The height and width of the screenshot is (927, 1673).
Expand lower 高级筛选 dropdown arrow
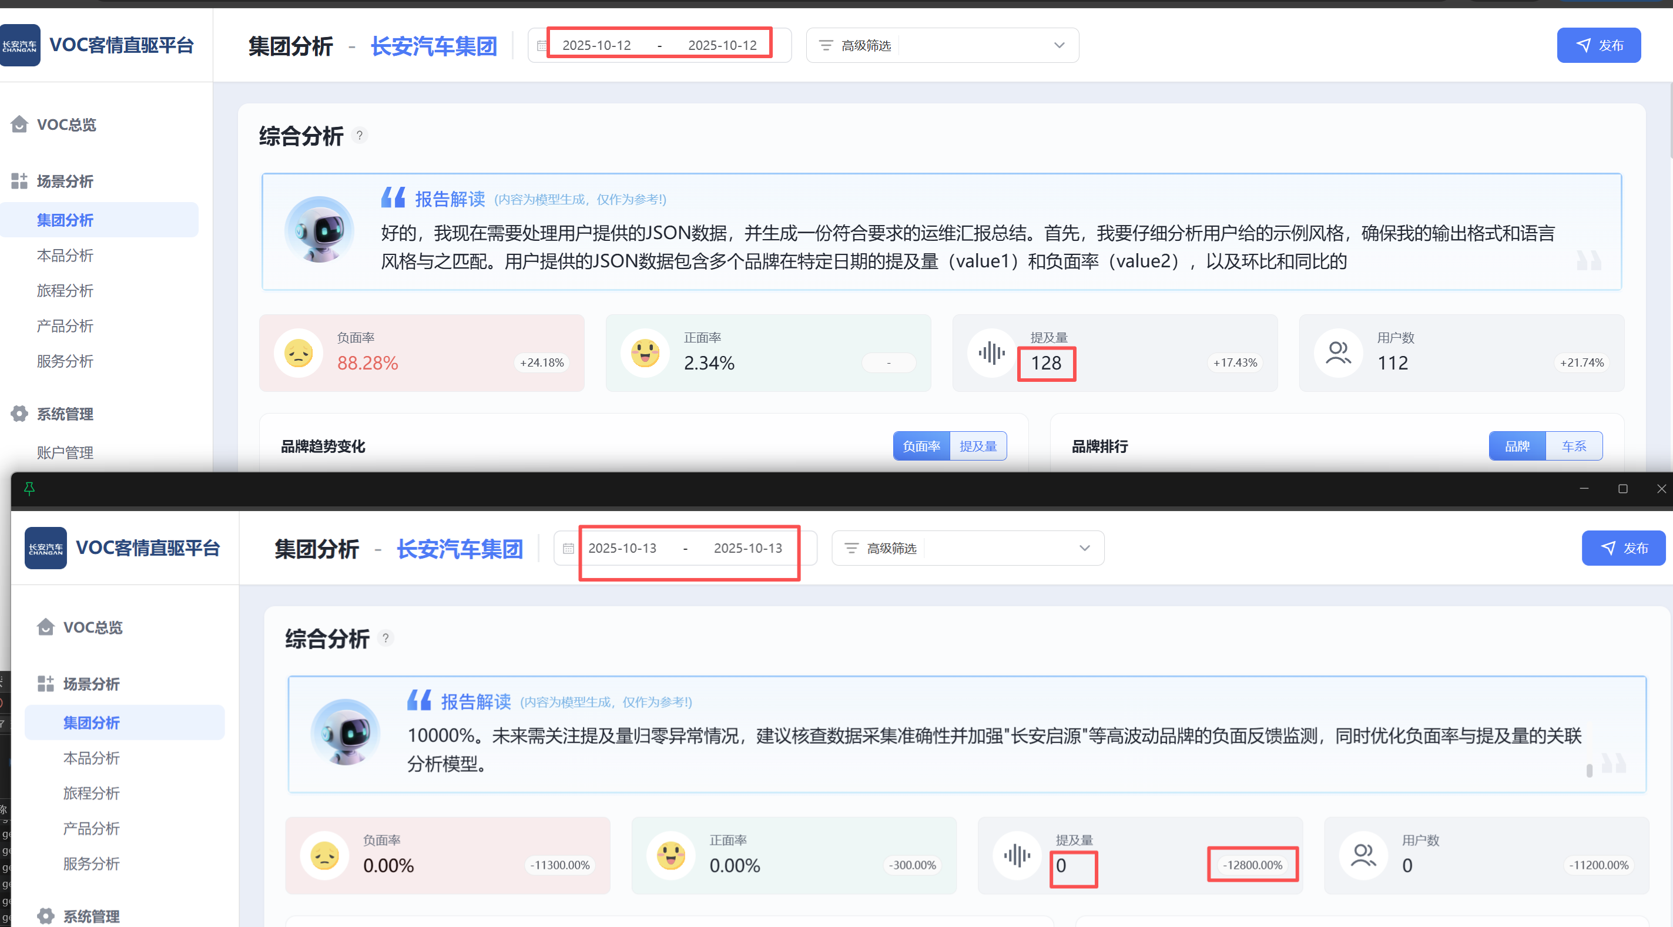click(1085, 548)
